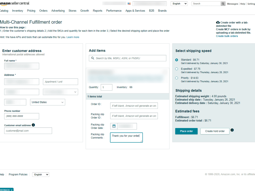Select the Standard shipping speed option
255x191 pixels.
point(176,60)
